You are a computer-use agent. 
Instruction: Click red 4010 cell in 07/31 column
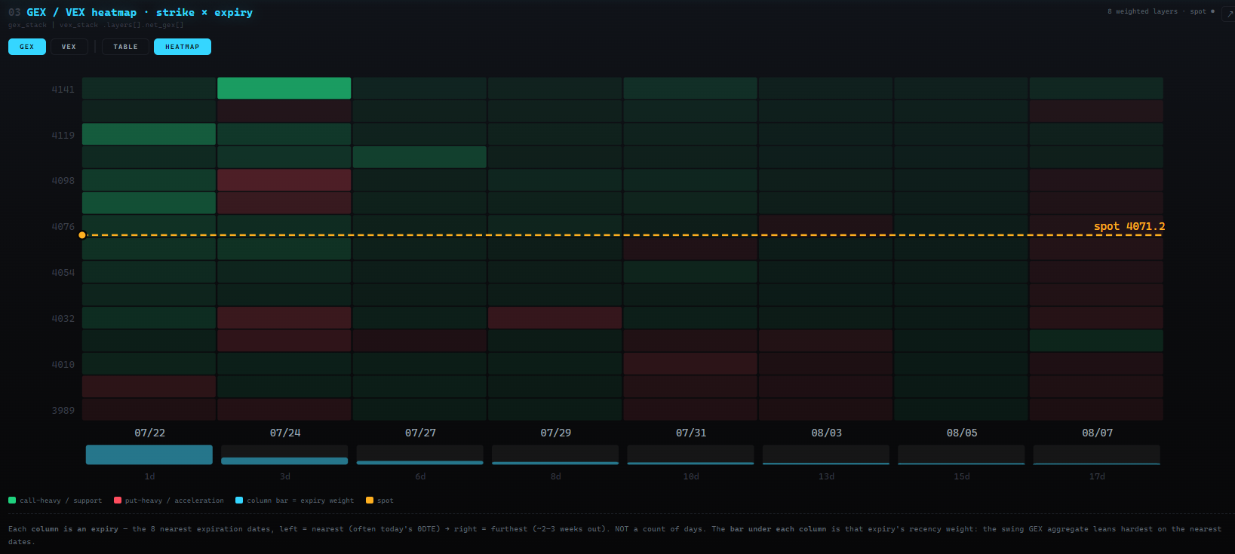690,364
